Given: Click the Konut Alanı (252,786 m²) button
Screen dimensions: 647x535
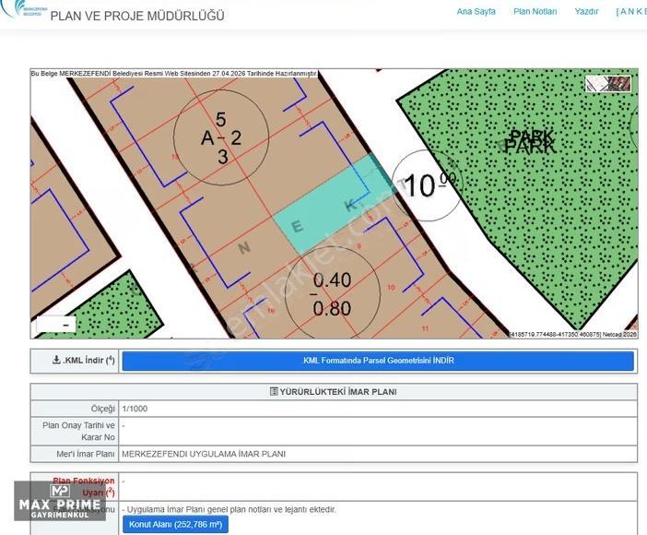Looking at the screenshot, I should coord(175,525).
